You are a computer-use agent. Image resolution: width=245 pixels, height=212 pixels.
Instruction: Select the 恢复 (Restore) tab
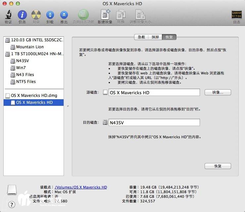169,37
